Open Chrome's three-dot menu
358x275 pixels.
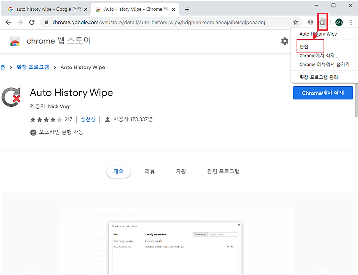[351, 22]
